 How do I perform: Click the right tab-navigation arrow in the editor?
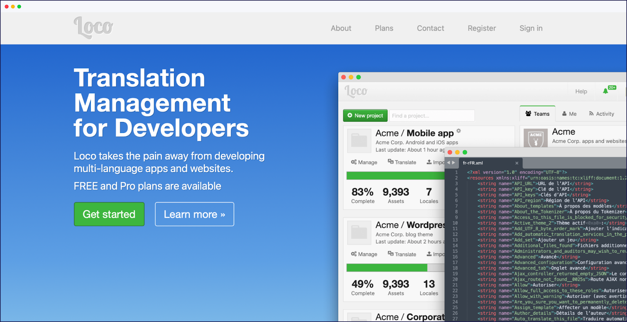point(454,163)
